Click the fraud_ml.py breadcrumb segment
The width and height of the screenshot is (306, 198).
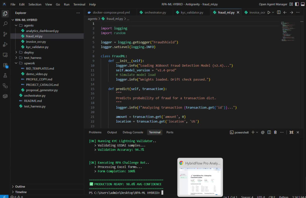[x=114, y=19]
